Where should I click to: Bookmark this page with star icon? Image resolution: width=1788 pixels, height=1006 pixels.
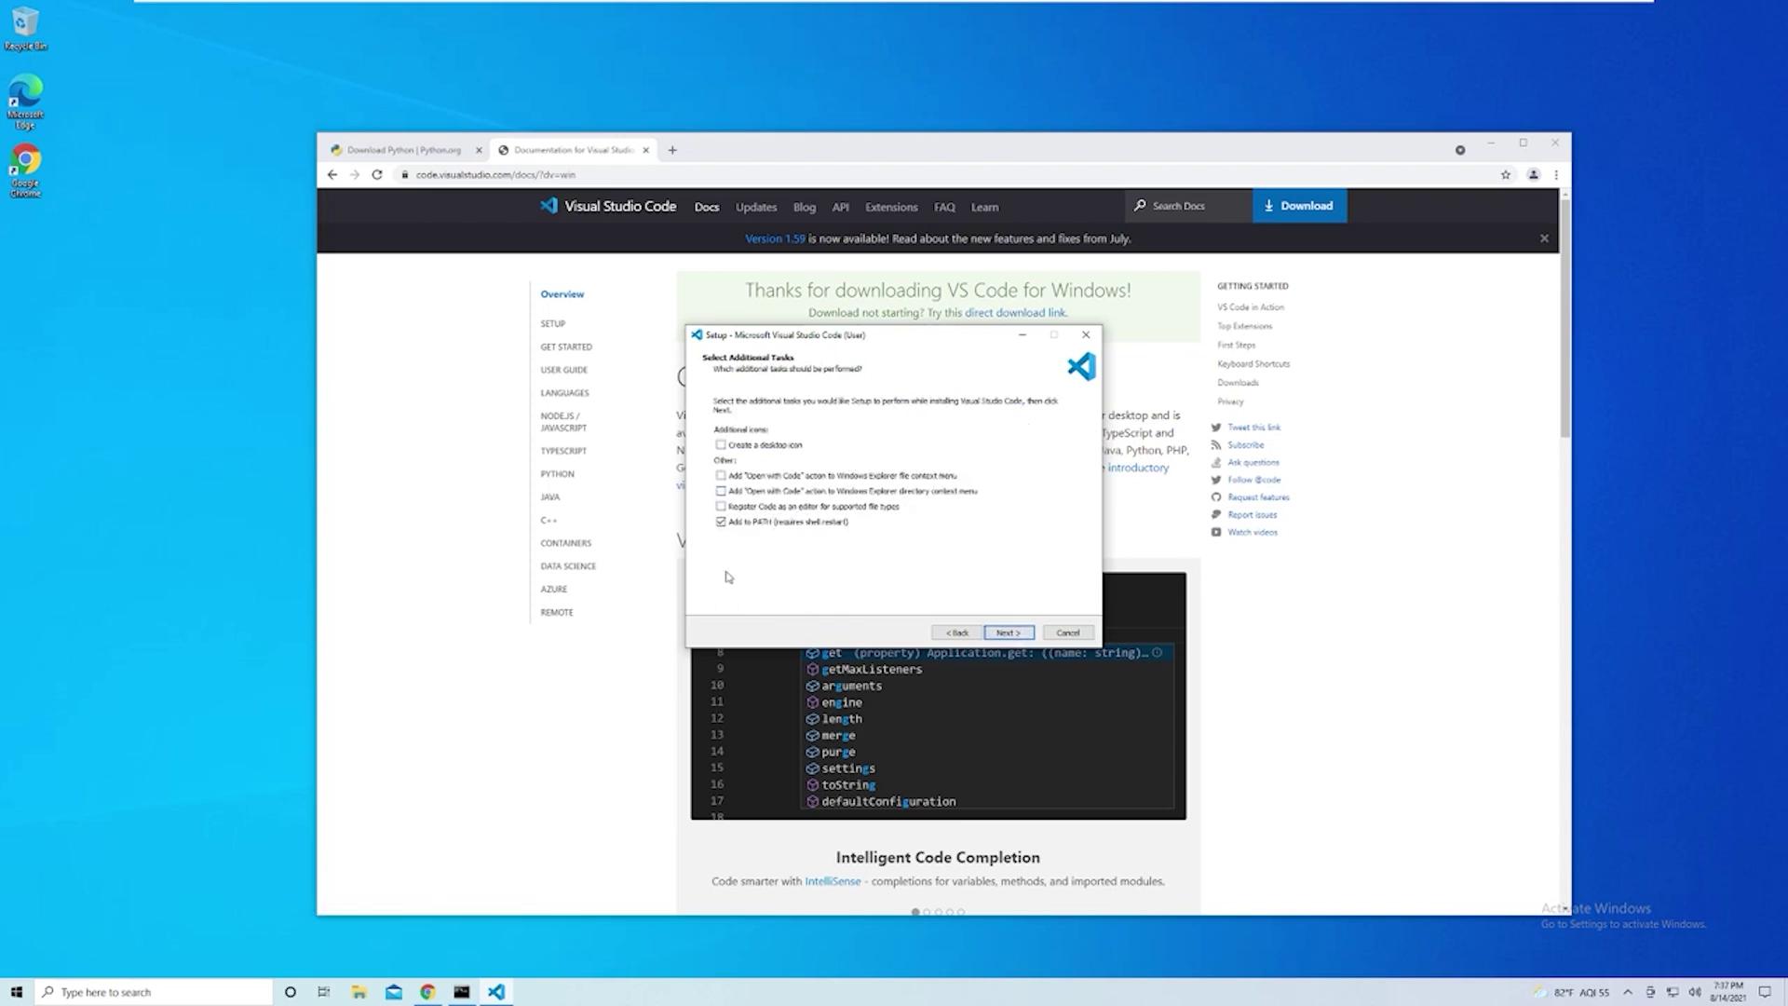tap(1506, 174)
